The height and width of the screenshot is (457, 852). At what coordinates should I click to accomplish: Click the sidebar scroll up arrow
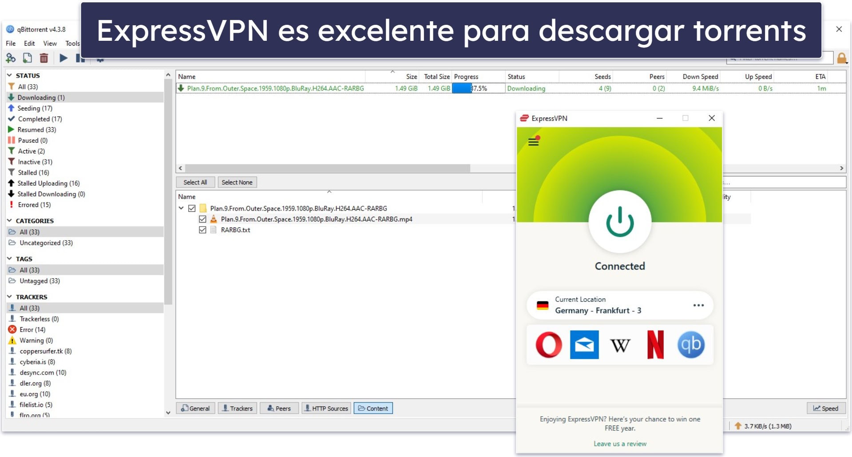coord(168,75)
